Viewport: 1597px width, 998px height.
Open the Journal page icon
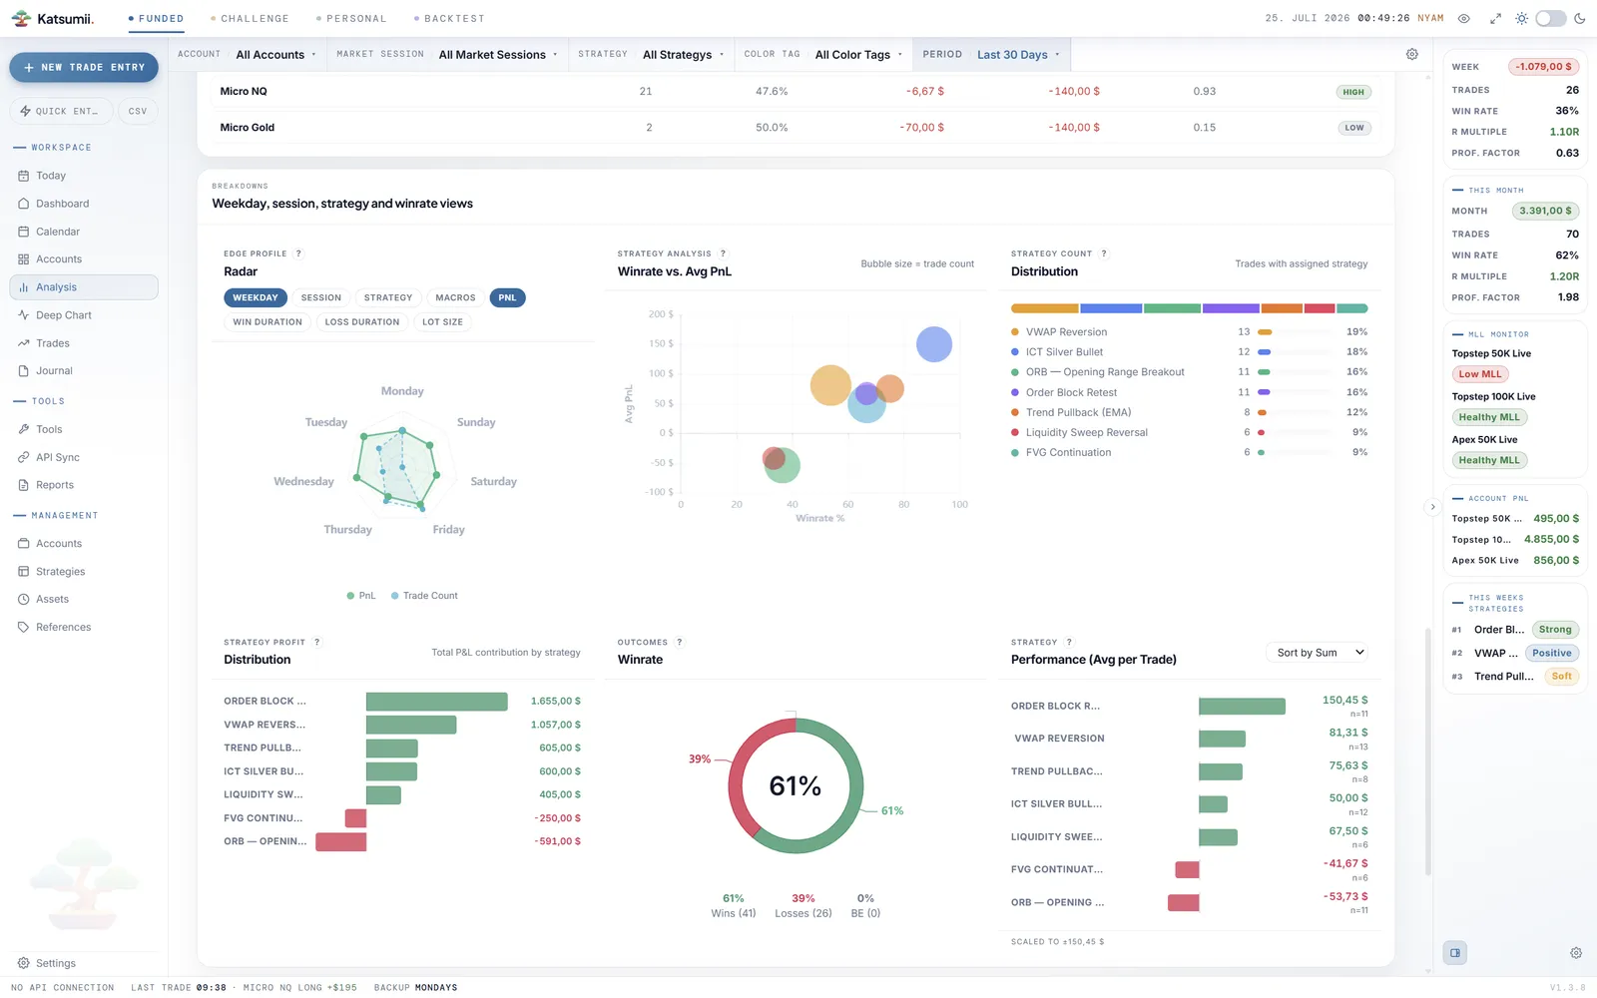click(23, 371)
